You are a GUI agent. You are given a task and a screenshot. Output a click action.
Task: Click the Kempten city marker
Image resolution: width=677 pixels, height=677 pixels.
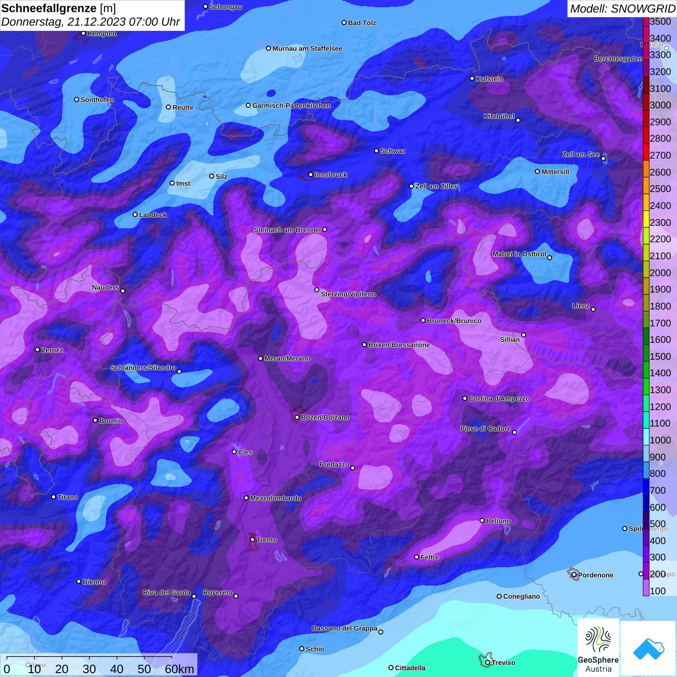coord(83,33)
